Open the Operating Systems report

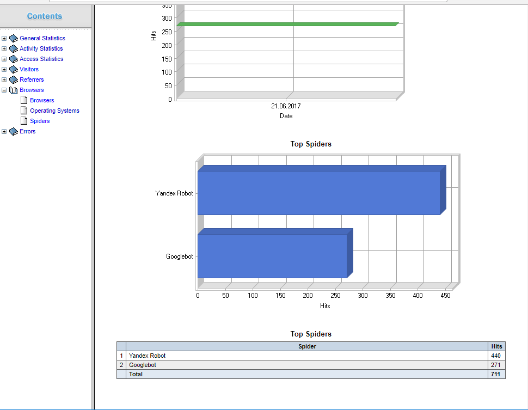coord(54,111)
